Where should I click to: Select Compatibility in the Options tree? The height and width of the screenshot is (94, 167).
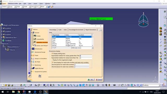[x=40, y=39]
